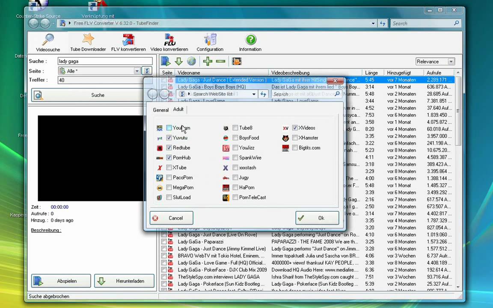Click the Beschreibung link
Screen dimensions: 493x308
(46, 231)
